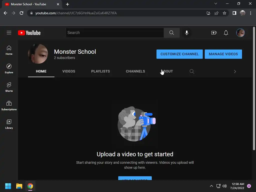Screen dimensions: 256x192
Task: Bookmark this page with star icon
Action: (224, 13)
